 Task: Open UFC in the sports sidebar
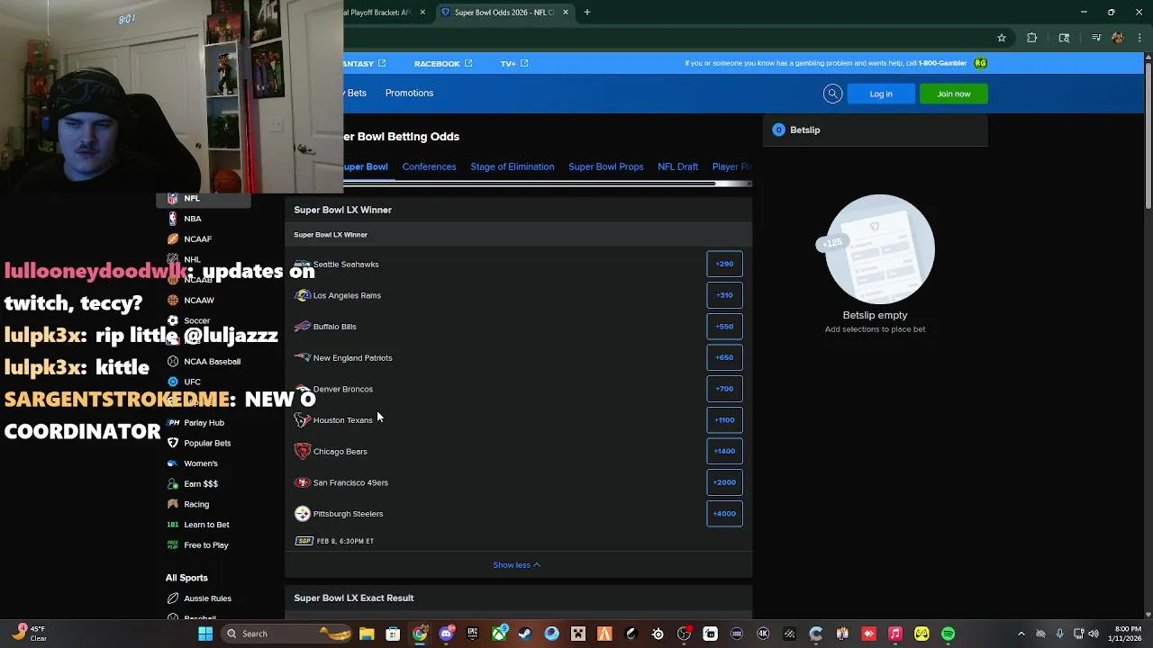tap(192, 382)
